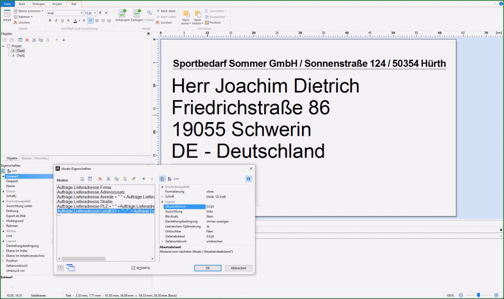
Task: Cancel the Absatz-Eigenschaften dialog with Abbrechen
Action: (239, 268)
